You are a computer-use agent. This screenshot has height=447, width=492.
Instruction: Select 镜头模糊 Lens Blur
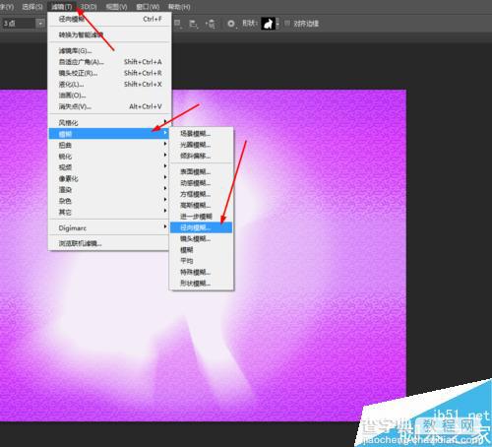[202, 238]
